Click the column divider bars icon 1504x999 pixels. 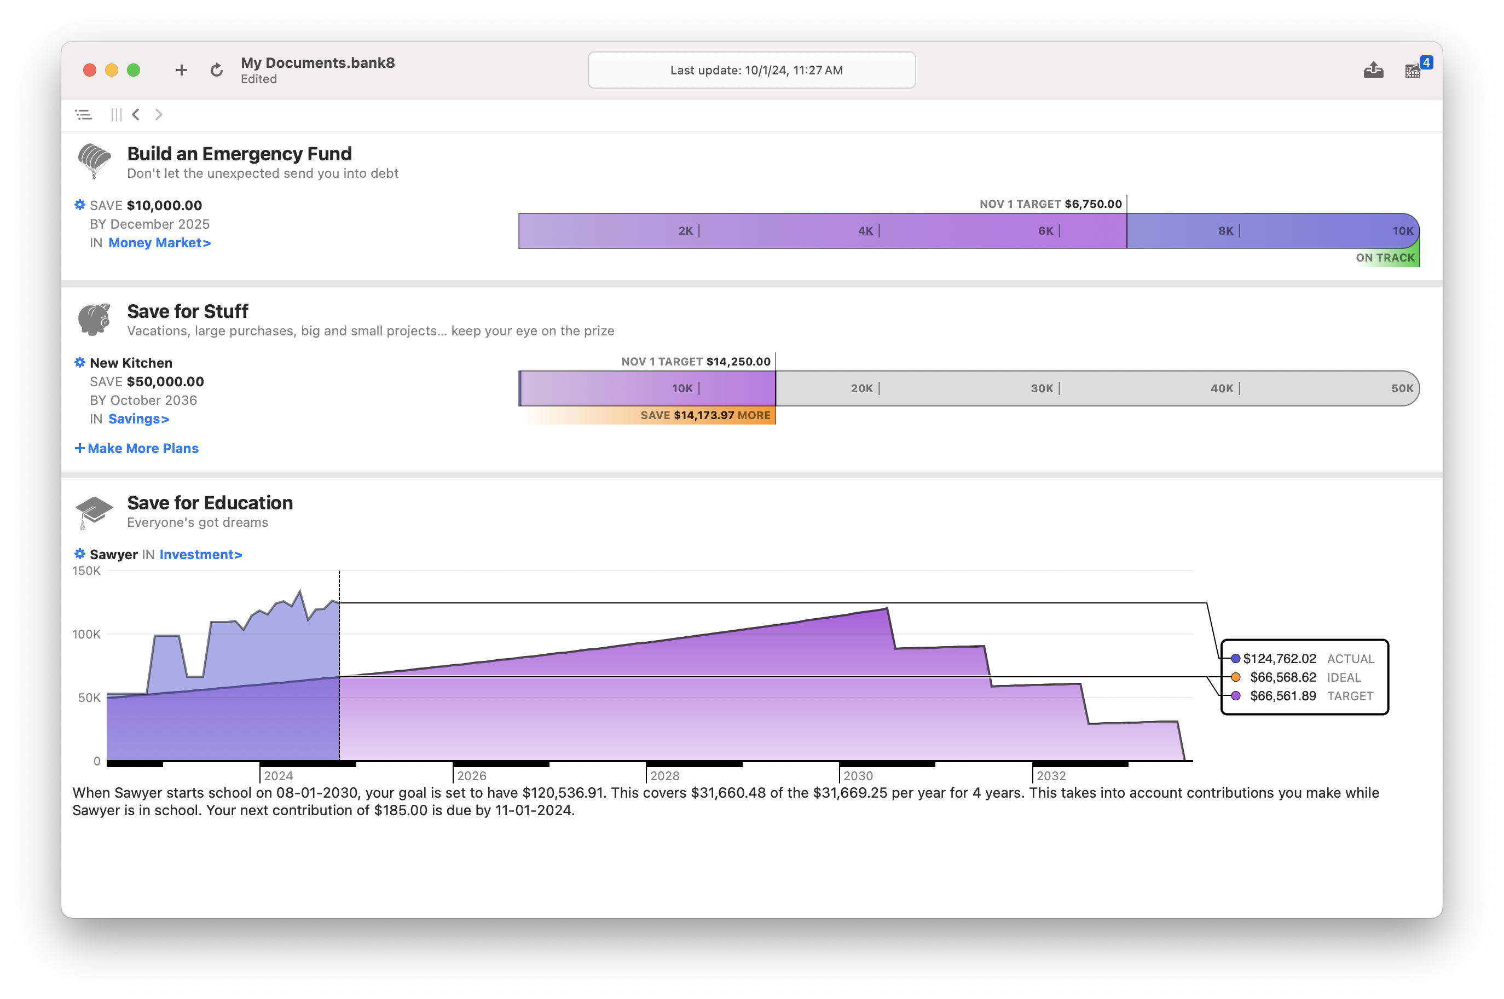[116, 115]
